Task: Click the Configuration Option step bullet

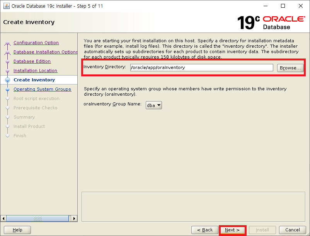Action: pyautogui.click(x=7, y=43)
